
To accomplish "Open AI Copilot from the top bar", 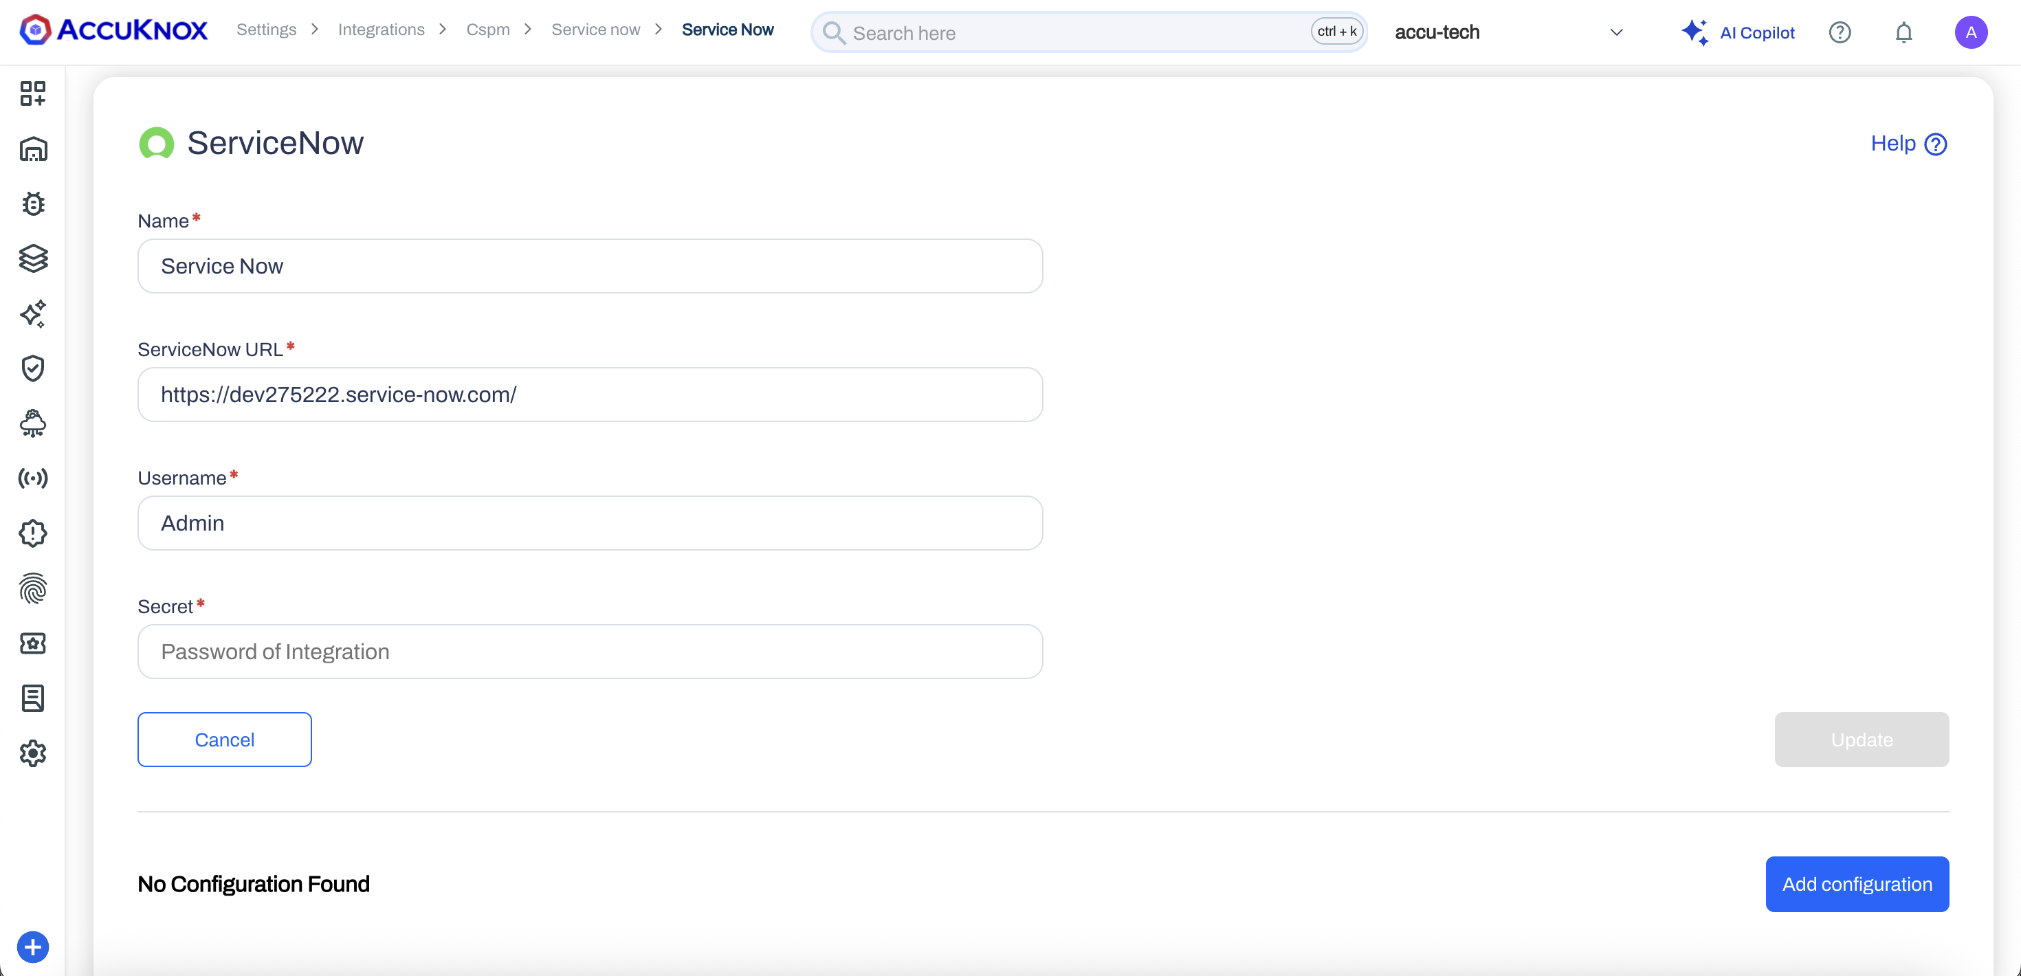I will pos(1738,32).
